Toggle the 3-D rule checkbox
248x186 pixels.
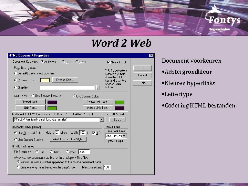94,133
